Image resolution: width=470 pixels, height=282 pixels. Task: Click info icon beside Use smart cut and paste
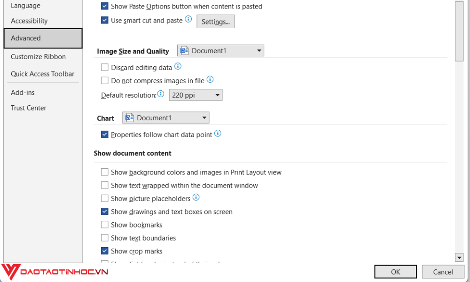tap(188, 19)
